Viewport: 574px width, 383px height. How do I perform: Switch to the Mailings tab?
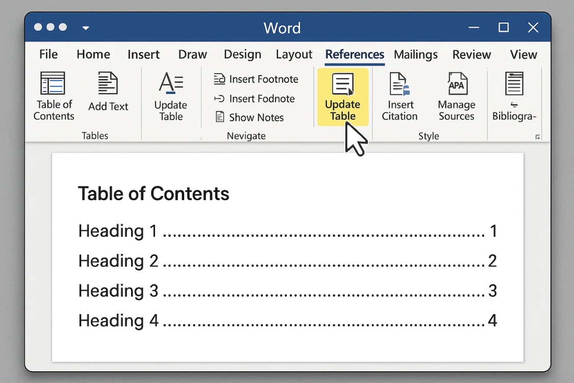tap(415, 55)
